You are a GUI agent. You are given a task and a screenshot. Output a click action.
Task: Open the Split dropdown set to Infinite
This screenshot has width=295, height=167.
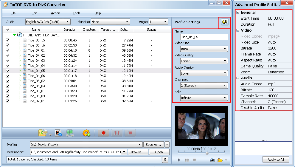[204, 98]
